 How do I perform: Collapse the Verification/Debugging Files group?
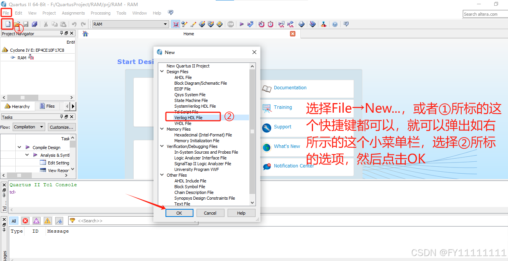click(162, 146)
